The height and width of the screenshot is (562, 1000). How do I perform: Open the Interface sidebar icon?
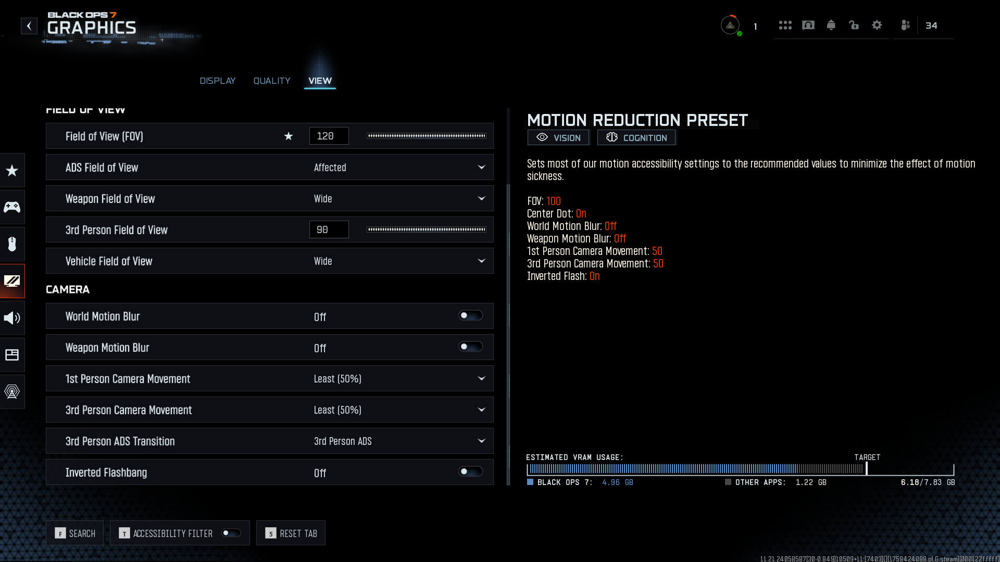[12, 354]
